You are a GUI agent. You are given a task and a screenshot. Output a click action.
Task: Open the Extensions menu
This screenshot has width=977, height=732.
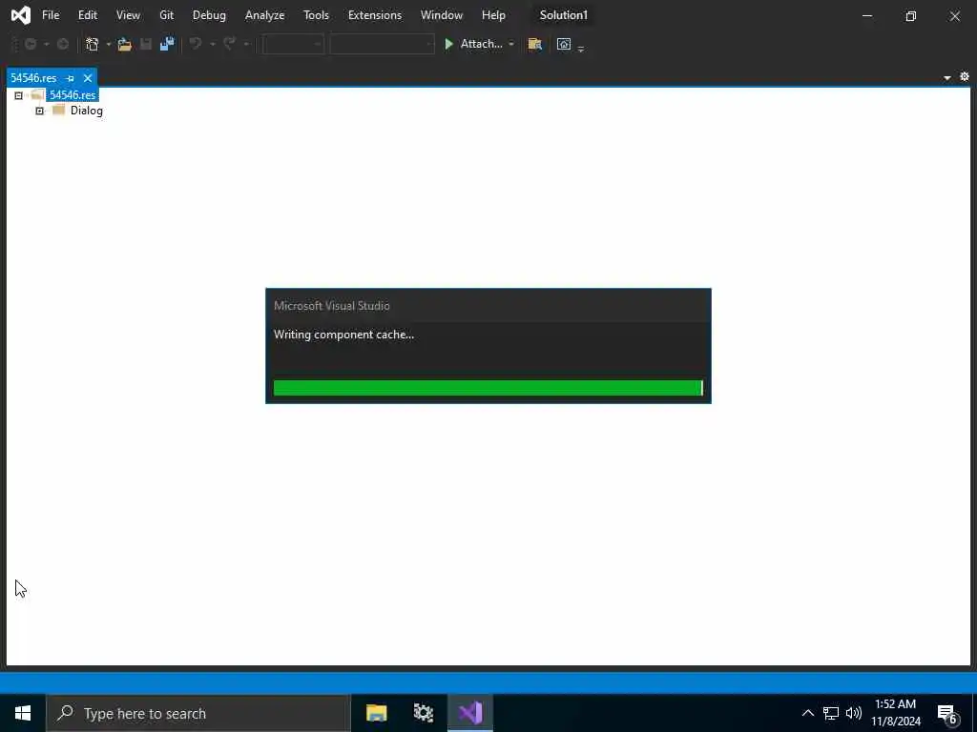374,15
